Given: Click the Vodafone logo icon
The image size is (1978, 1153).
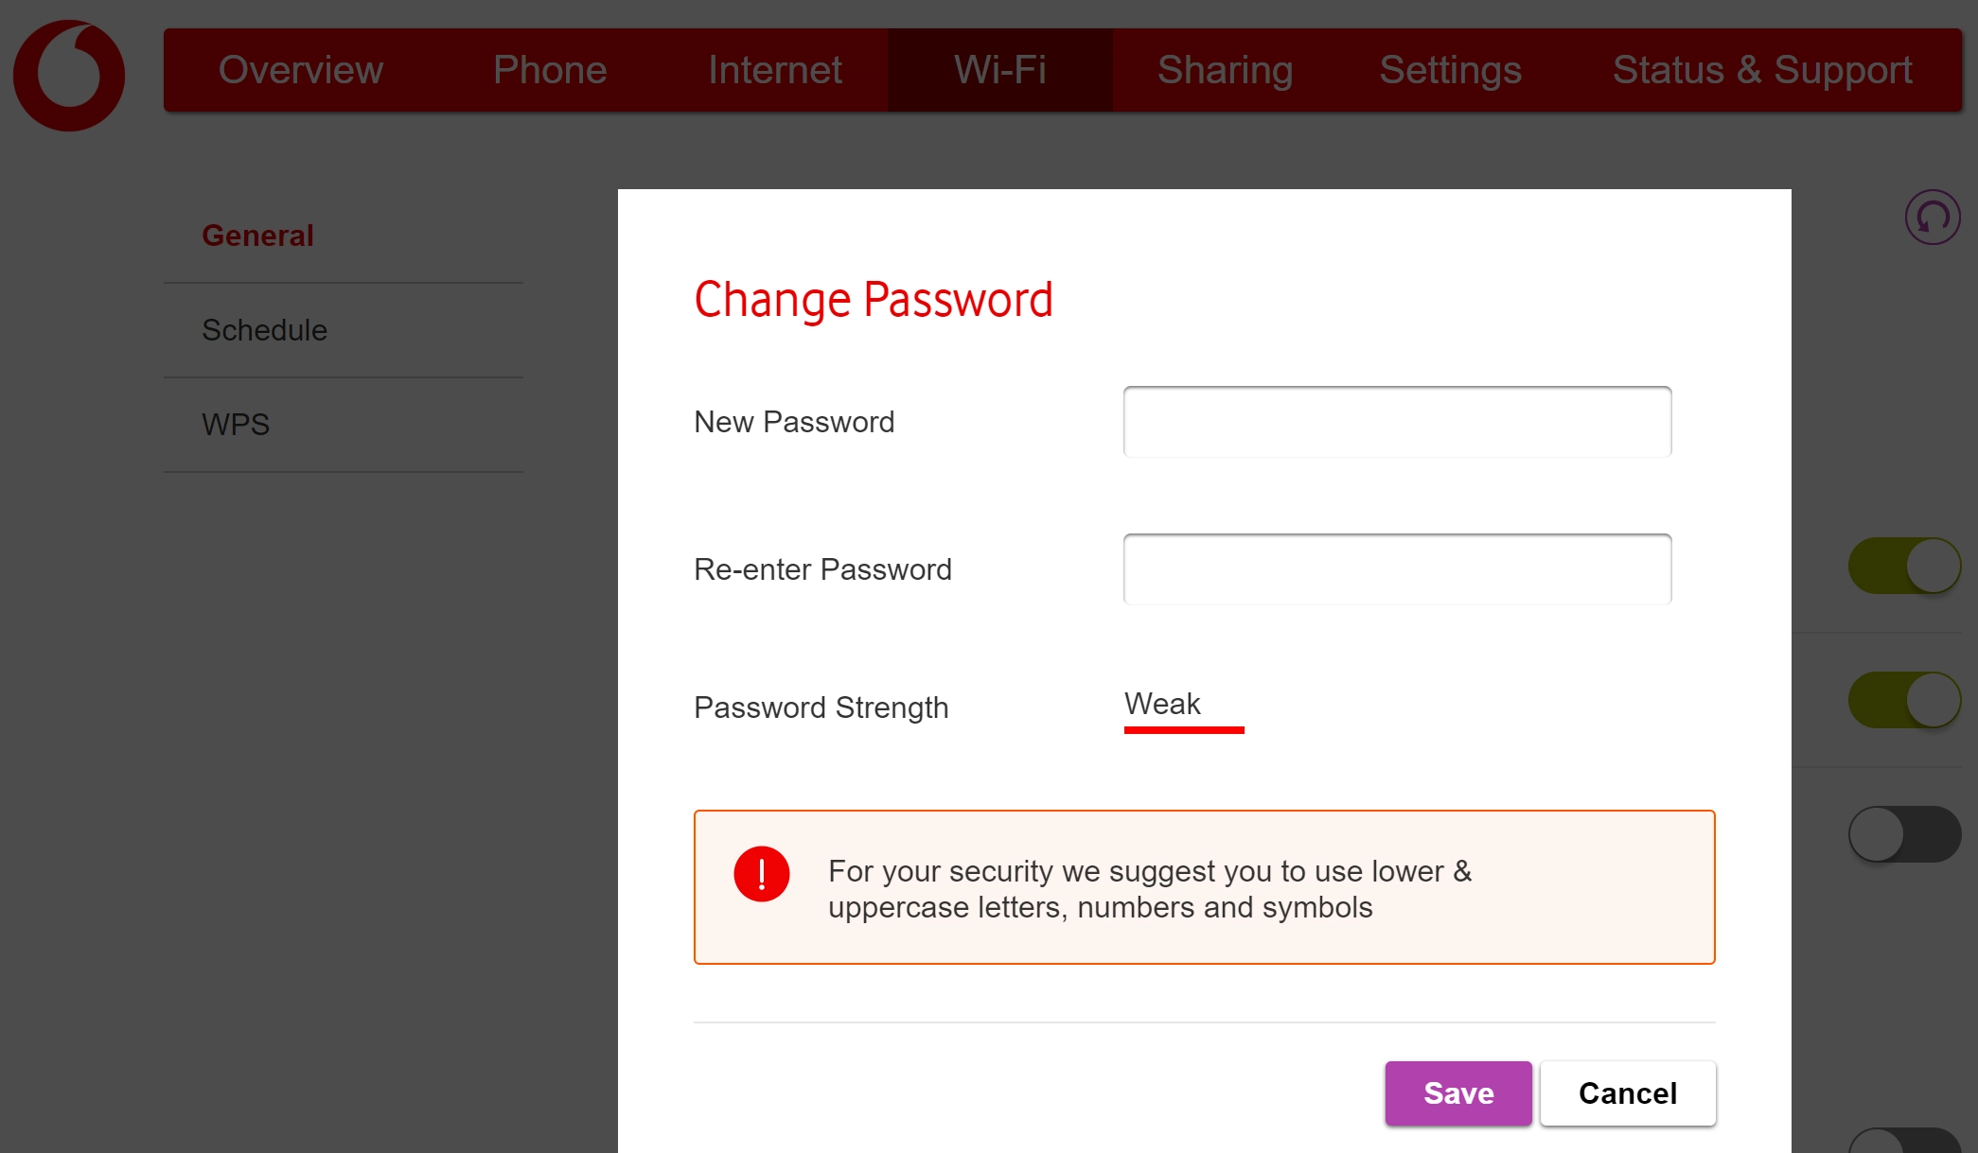Looking at the screenshot, I should click(69, 76).
